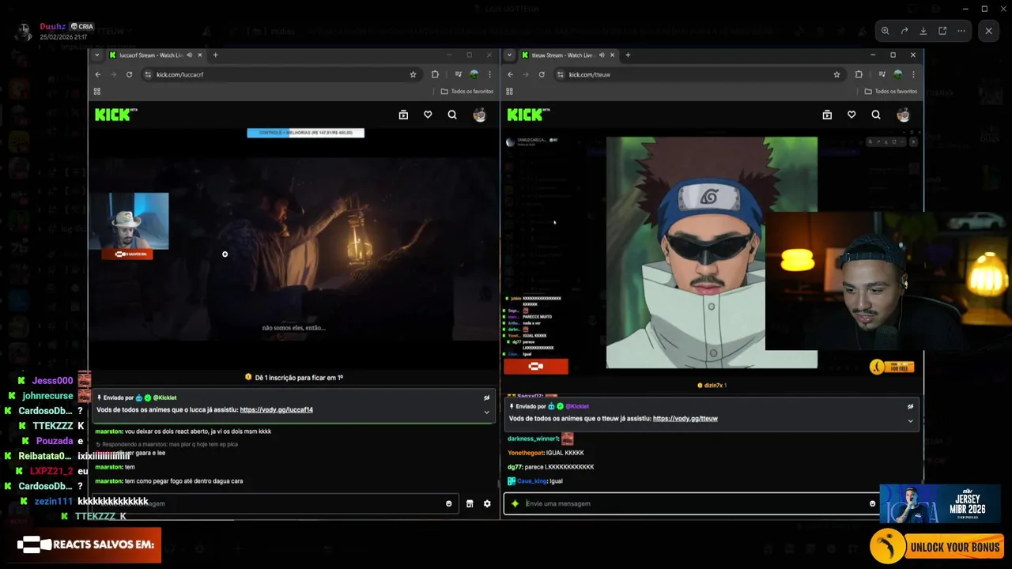Unpin the pinned message in luccacrf chat

coord(486,398)
